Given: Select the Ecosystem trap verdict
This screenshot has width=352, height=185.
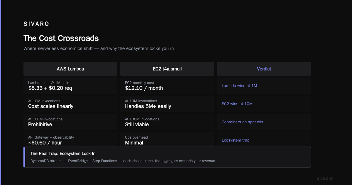Looking at the screenshot, I should click(x=236, y=140).
